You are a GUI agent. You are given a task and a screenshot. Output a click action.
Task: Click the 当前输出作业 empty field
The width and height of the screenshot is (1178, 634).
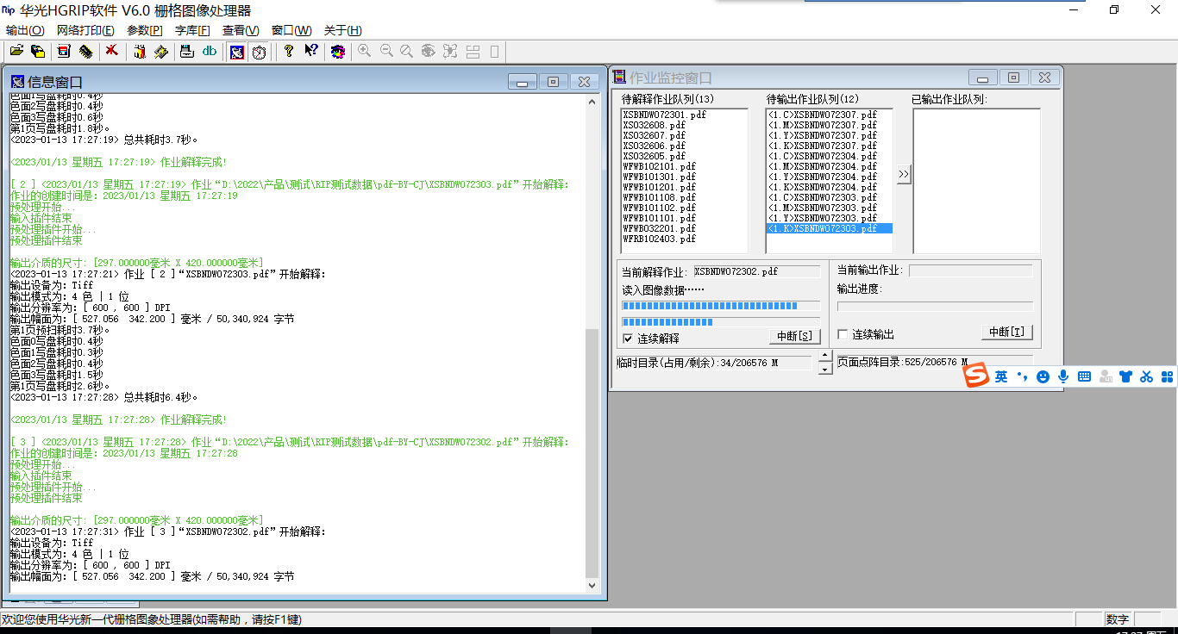click(971, 270)
